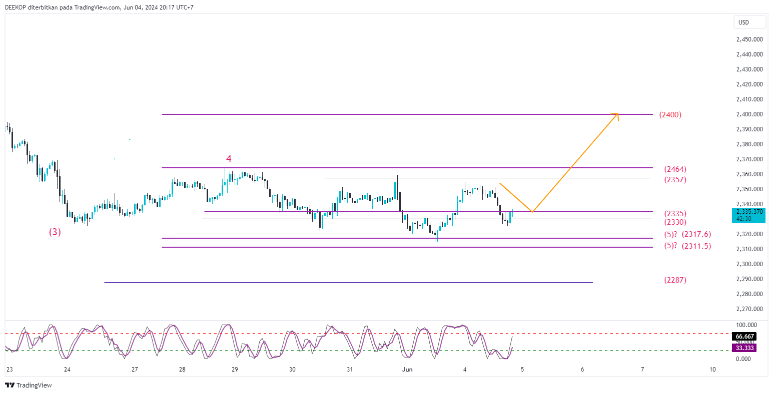Image resolution: width=773 pixels, height=394 pixels.
Task: Click the 2,350.000 price axis label
Action: [x=749, y=189]
